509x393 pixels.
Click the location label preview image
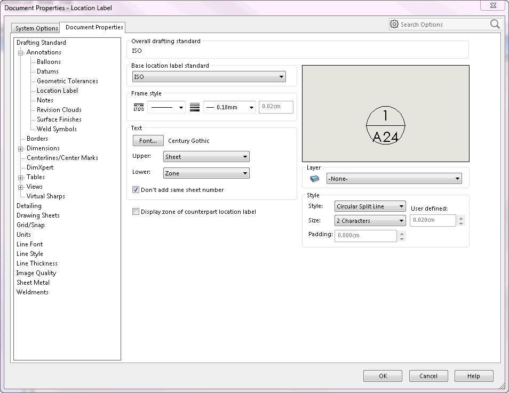386,114
